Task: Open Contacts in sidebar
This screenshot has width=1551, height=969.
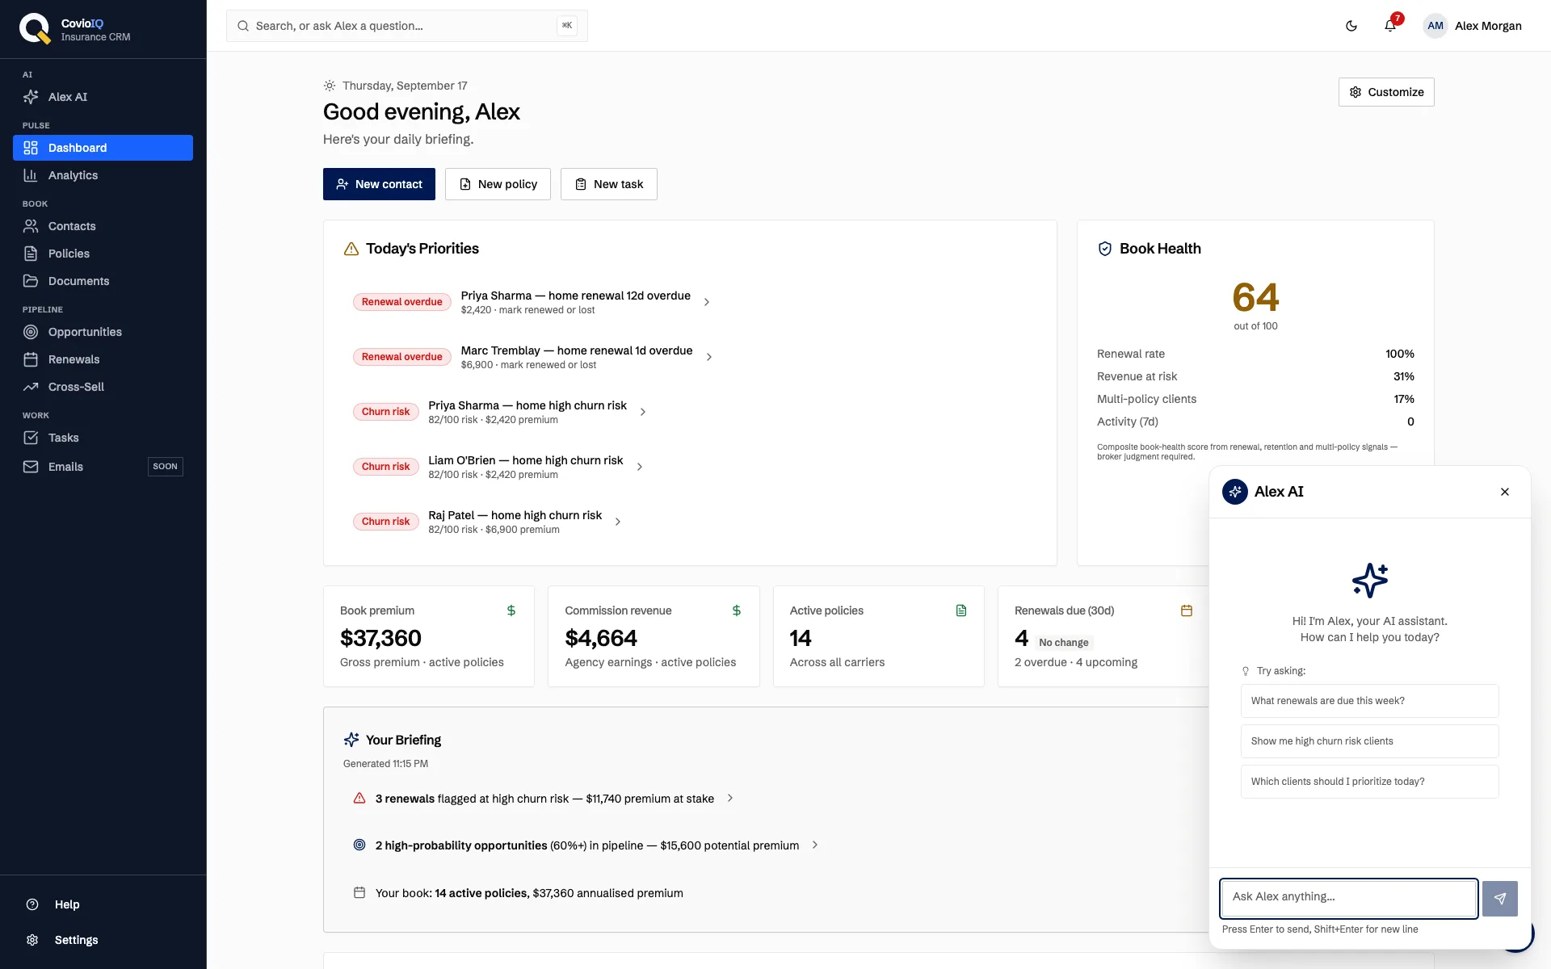Action: point(103,226)
